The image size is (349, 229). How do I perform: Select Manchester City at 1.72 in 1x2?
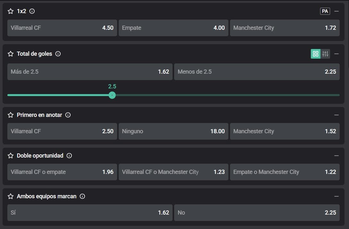point(285,28)
